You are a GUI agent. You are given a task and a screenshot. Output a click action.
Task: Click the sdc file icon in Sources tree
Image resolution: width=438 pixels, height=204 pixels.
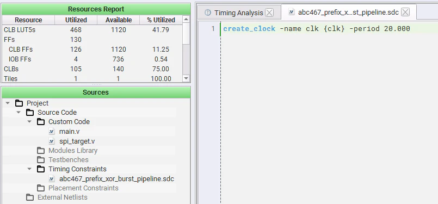click(52, 179)
